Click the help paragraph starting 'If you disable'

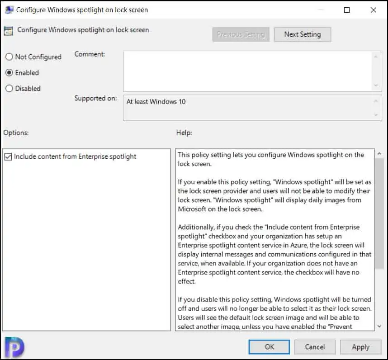(274, 313)
